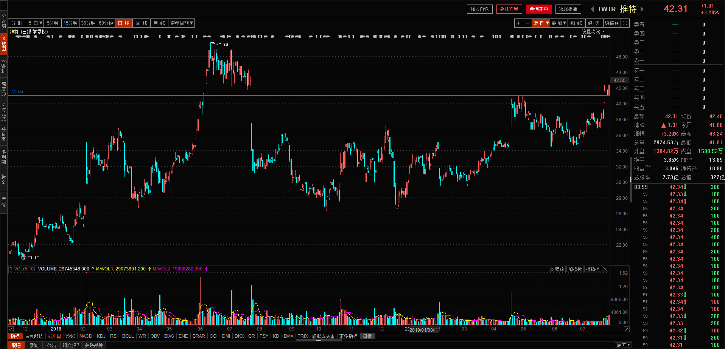This screenshot has height=349, width=725.
Task: Open F10资料 sidebar item
Action: click(3, 66)
